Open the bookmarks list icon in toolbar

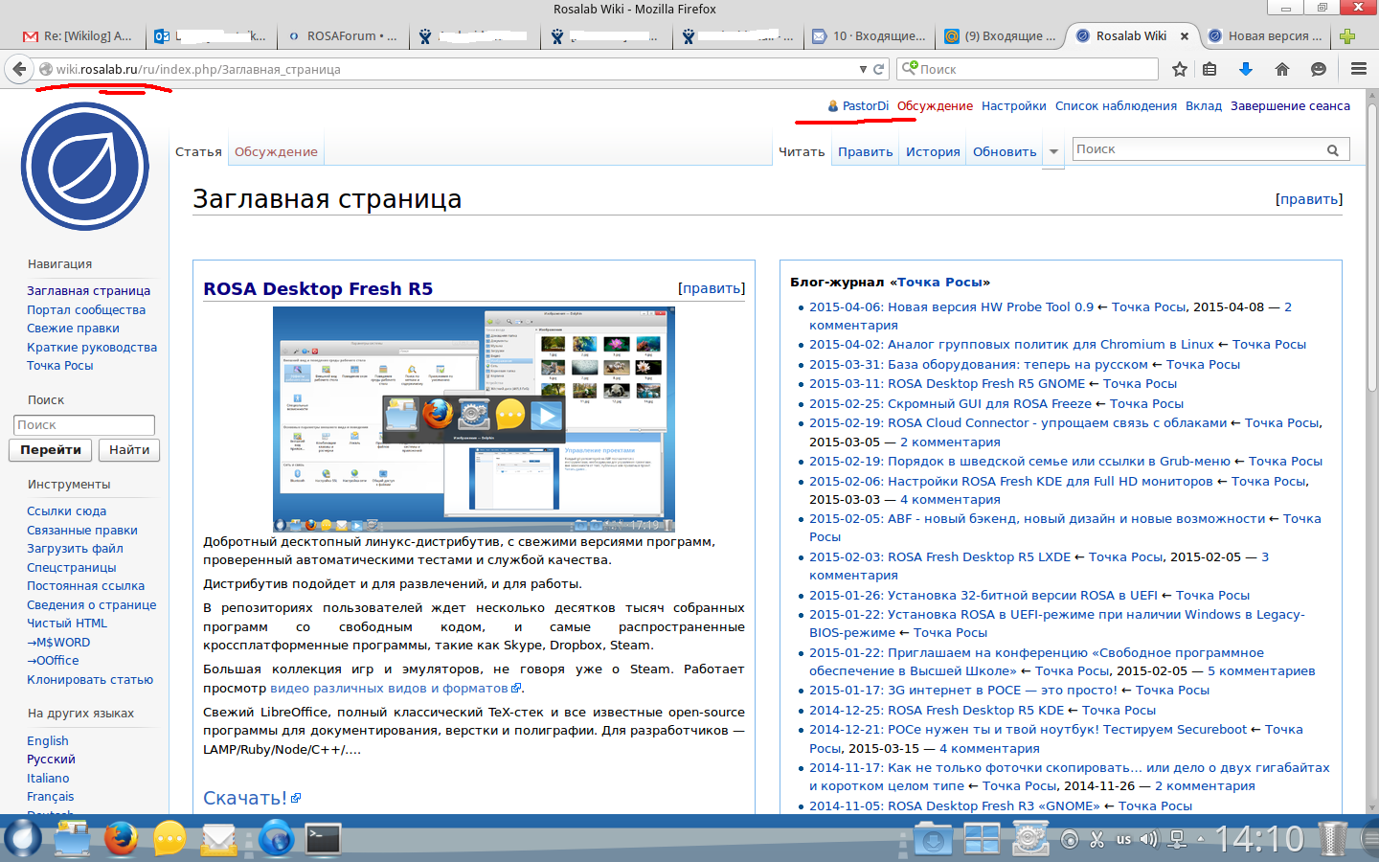(x=1209, y=69)
